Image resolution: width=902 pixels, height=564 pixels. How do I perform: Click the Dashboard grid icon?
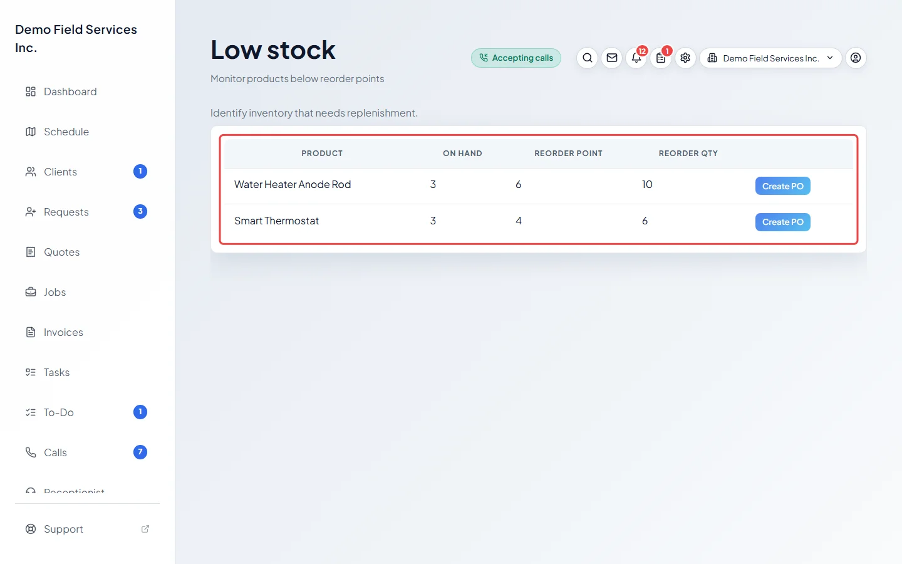(x=31, y=91)
